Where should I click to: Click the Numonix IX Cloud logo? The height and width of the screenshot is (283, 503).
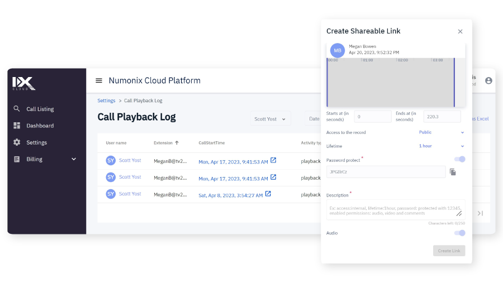pyautogui.click(x=23, y=83)
